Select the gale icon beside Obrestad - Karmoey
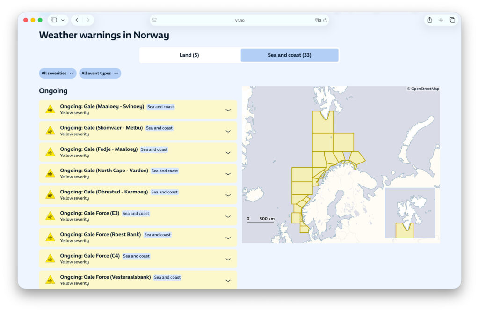The width and height of the screenshot is (479, 312). (50, 194)
